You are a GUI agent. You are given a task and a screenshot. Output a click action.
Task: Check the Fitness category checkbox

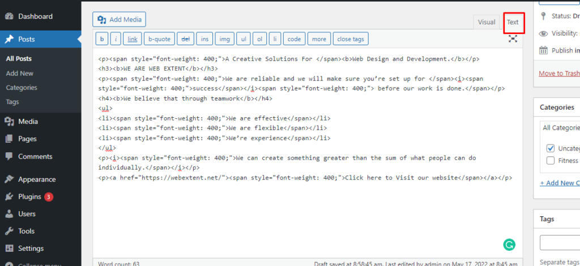tap(551, 161)
